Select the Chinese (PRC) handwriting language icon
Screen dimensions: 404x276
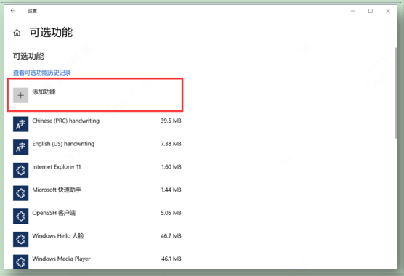21,124
